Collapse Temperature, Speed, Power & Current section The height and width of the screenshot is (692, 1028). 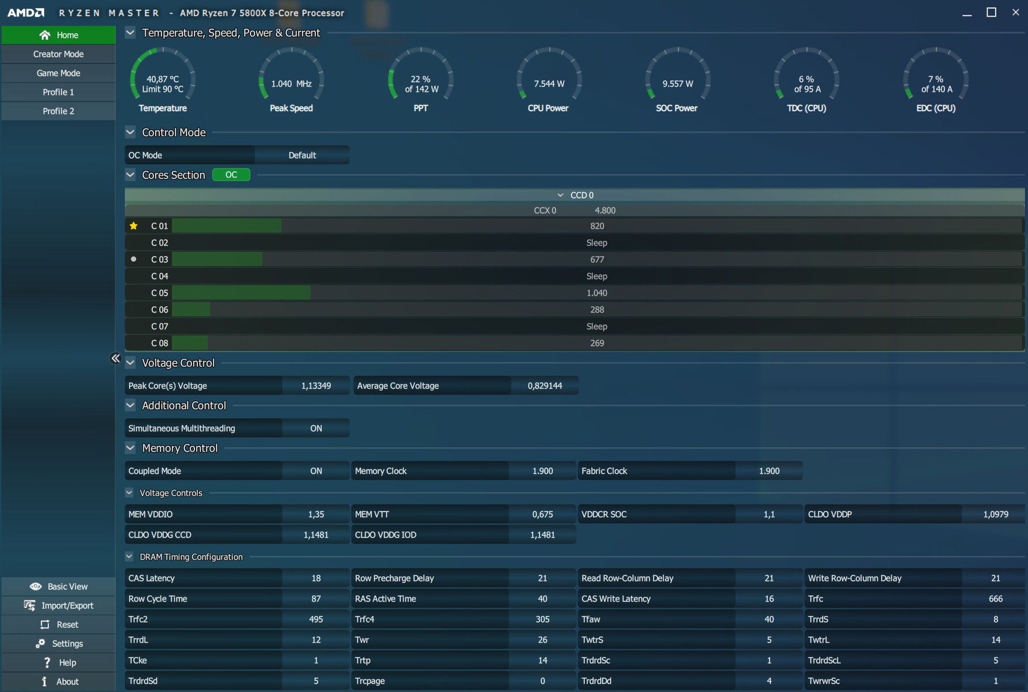click(130, 33)
